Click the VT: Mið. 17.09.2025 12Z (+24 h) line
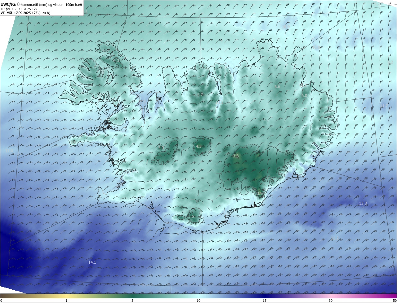The width and height of the screenshot is (397, 303). [25, 13]
